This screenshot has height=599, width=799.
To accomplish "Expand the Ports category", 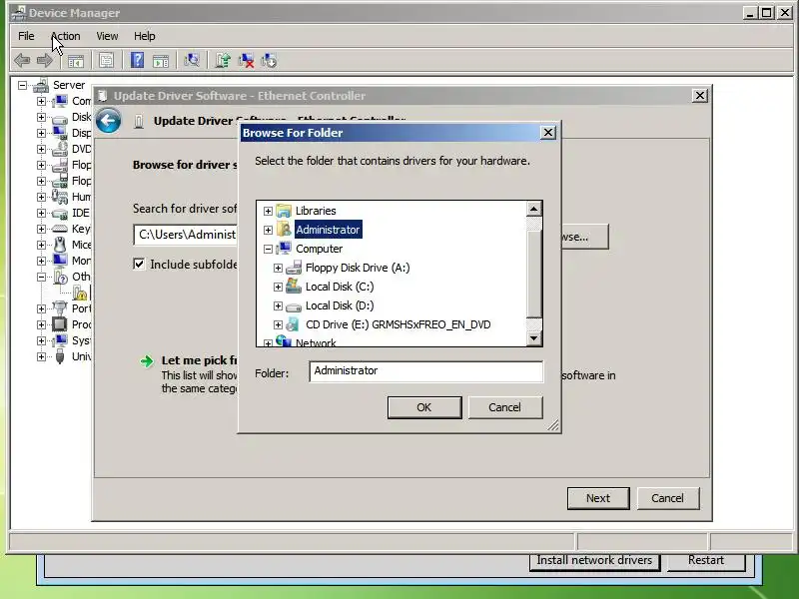I will [x=41, y=308].
